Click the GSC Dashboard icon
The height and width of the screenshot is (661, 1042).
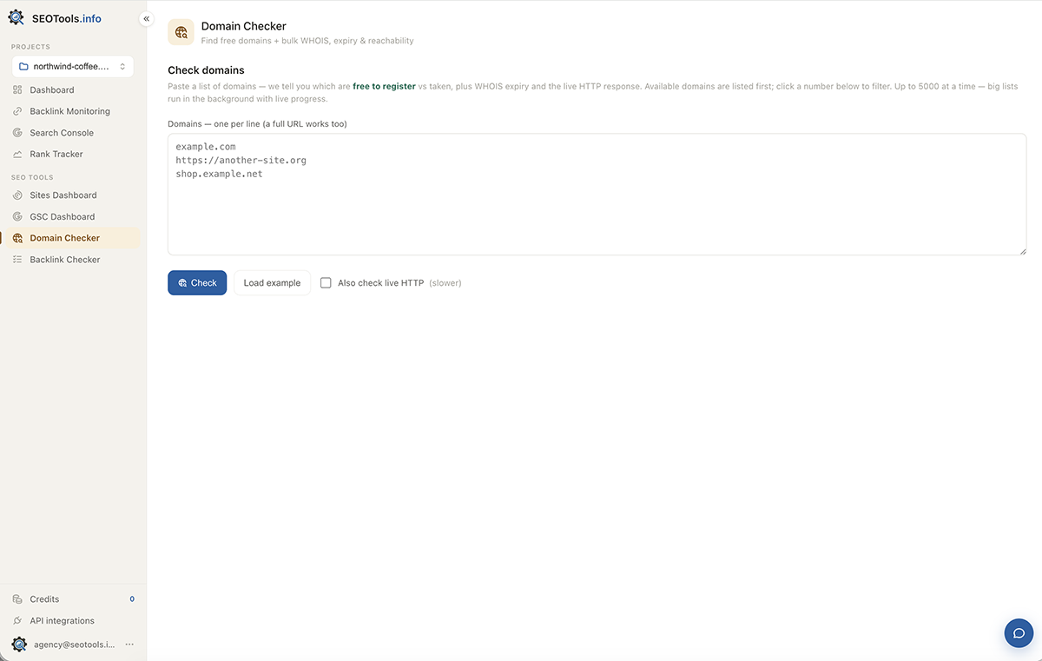tap(17, 216)
